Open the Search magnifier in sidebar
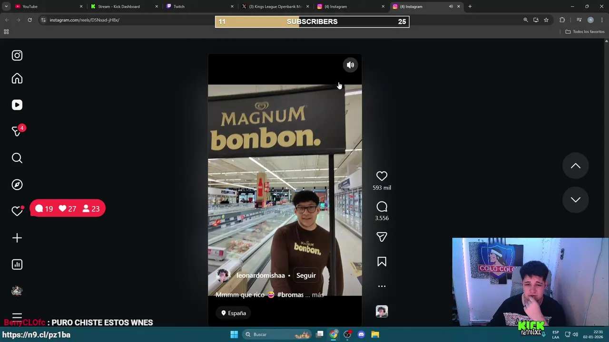The height and width of the screenshot is (342, 609). pyautogui.click(x=17, y=158)
